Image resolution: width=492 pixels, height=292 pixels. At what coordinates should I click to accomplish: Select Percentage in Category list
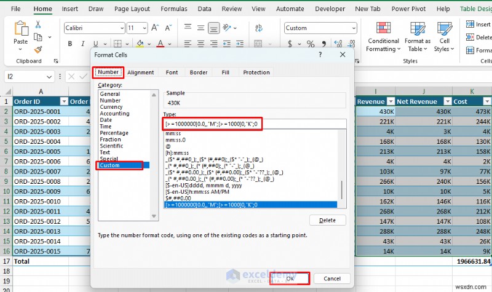click(114, 133)
